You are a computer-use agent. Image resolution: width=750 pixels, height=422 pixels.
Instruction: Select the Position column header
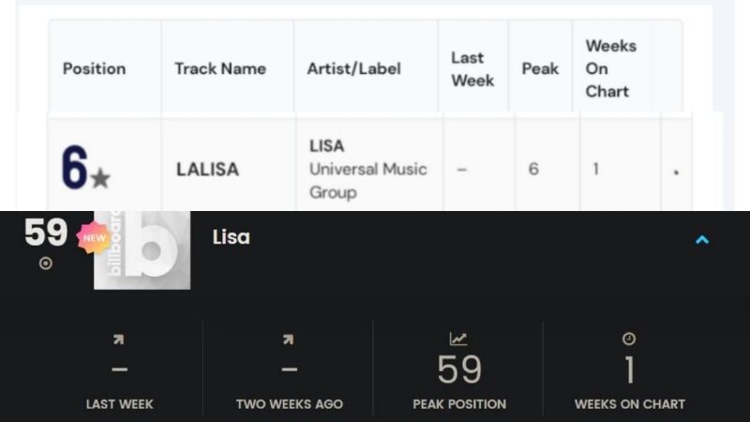[95, 68]
